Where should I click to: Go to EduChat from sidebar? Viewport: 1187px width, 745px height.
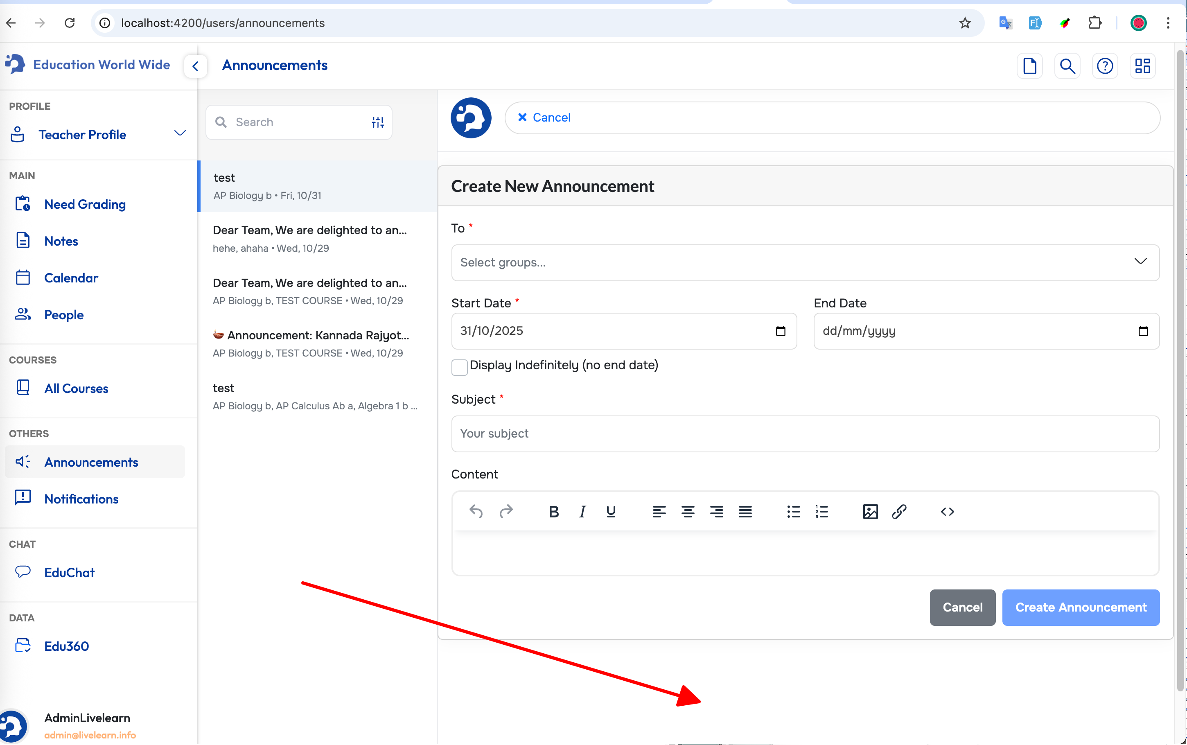pos(70,572)
